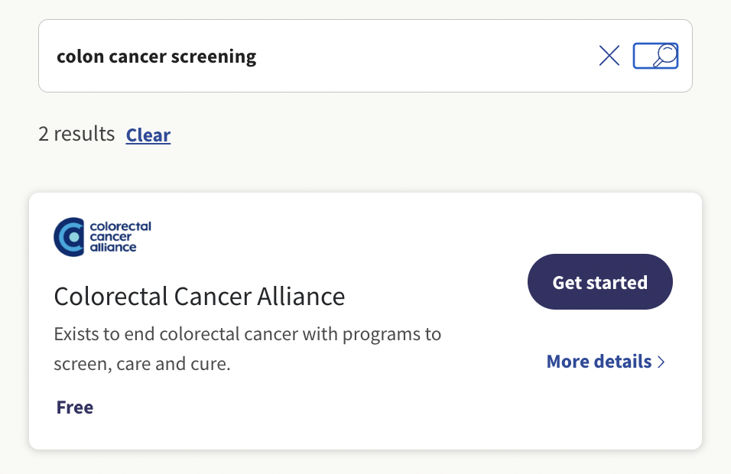Click the "2 results" count text
The image size is (731, 474).
click(x=76, y=134)
